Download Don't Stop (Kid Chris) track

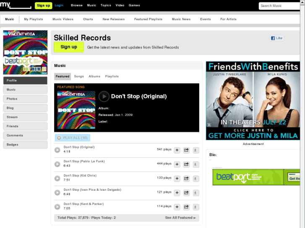click(x=196, y=179)
